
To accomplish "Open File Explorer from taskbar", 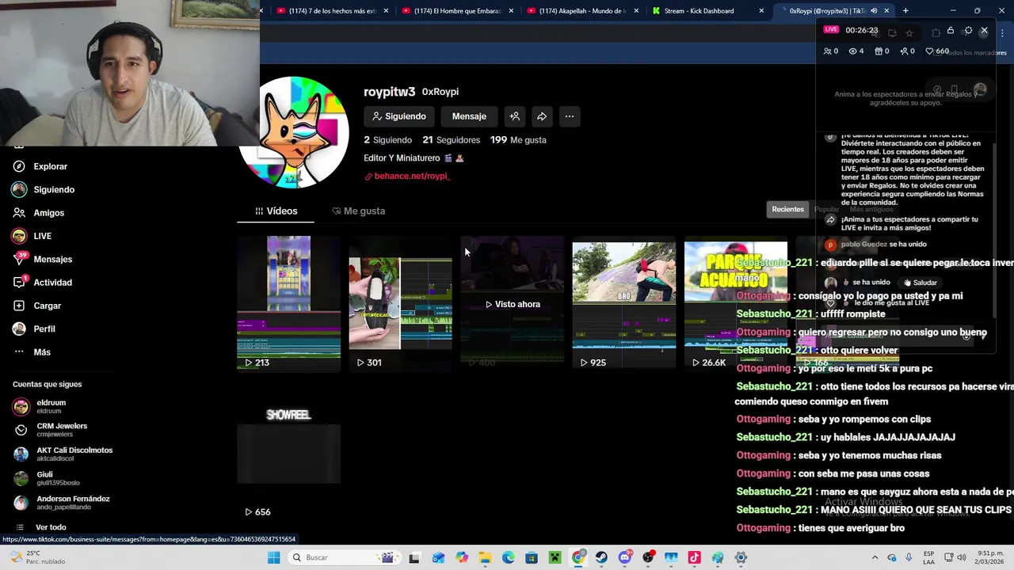I will 485,557.
